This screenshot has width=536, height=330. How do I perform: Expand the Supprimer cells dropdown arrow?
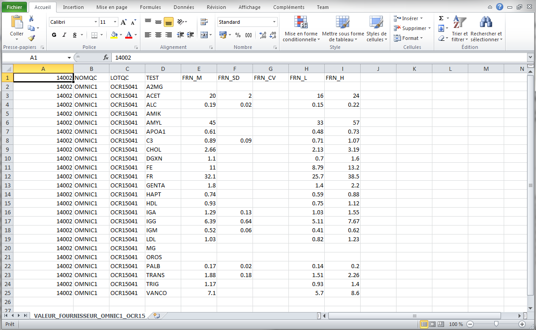(429, 28)
